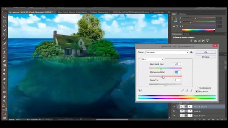The width and height of the screenshot is (228, 128).
Task: Click on-image adjustment hand tool in dialog
Action: coord(140,91)
